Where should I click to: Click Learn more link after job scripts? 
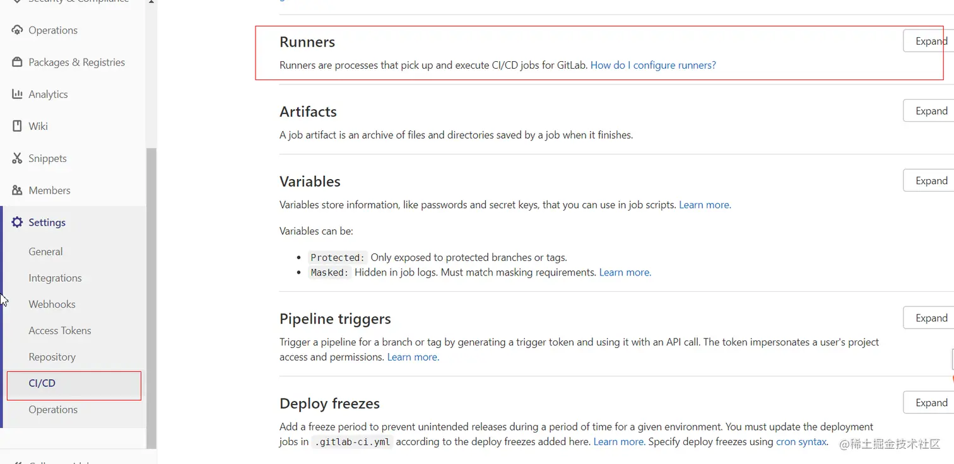pos(704,205)
